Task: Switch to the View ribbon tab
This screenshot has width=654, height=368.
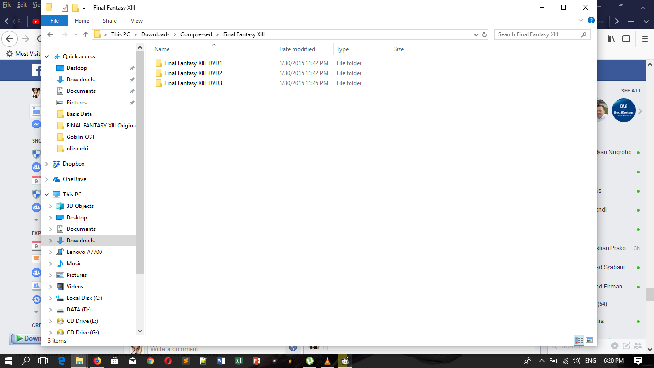Action: pyautogui.click(x=136, y=21)
